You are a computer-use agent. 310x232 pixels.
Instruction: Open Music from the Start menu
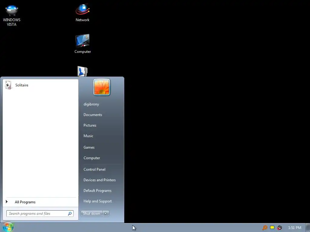coord(88,136)
